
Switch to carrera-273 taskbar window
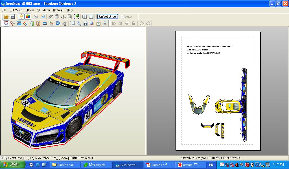pyautogui.click(x=191, y=165)
